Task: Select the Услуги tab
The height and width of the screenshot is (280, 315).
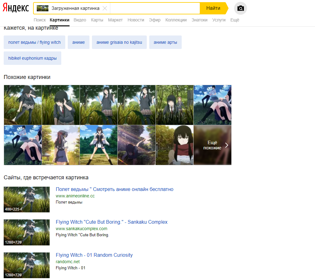Action: [x=219, y=20]
